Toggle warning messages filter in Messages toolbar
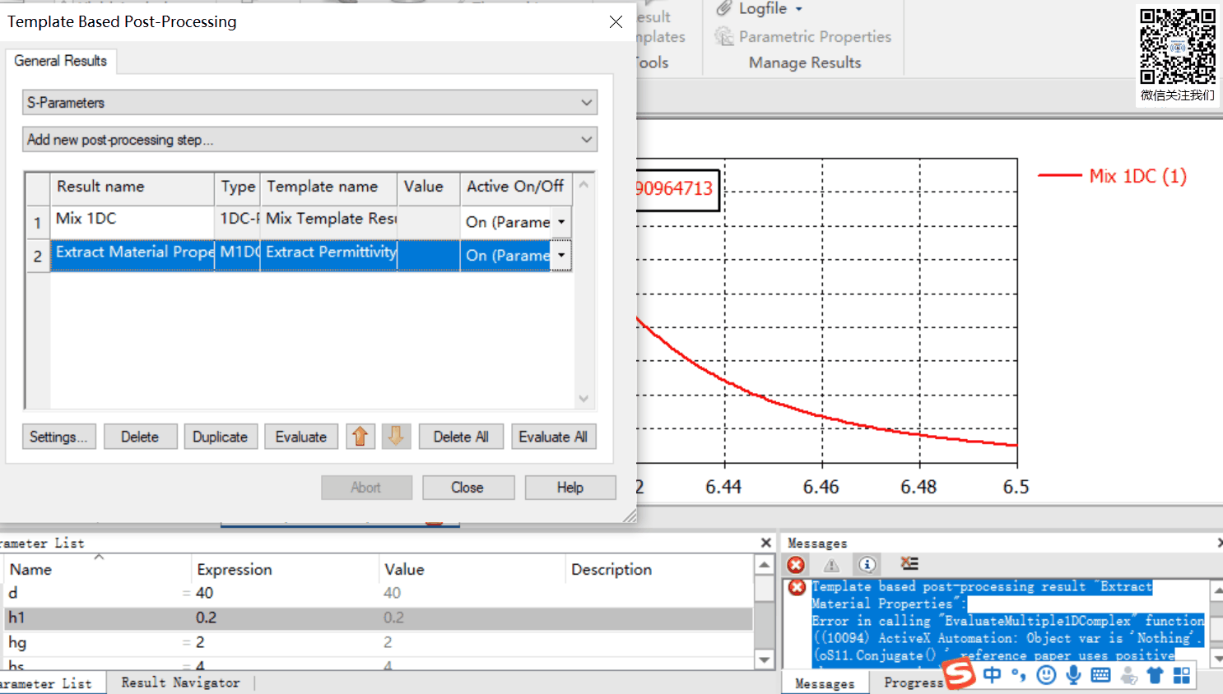Image resolution: width=1223 pixels, height=694 pixels. point(832,564)
